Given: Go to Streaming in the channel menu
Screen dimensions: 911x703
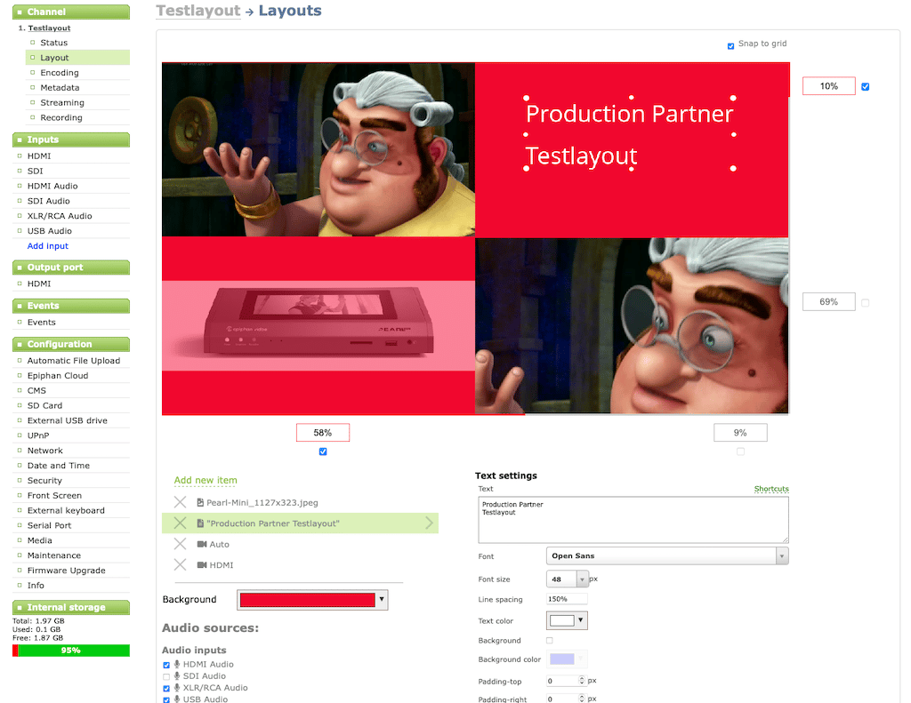Looking at the screenshot, I should tap(62, 103).
